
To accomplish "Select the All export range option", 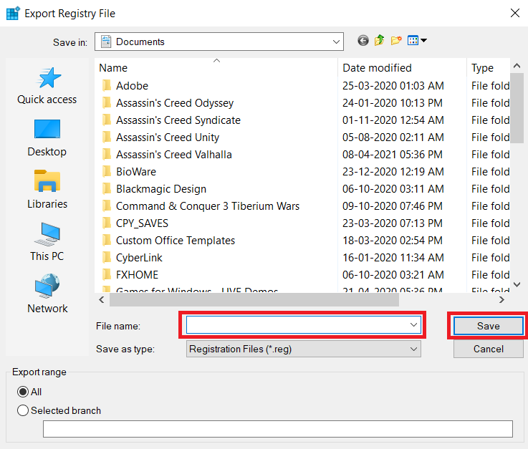I will click(23, 392).
